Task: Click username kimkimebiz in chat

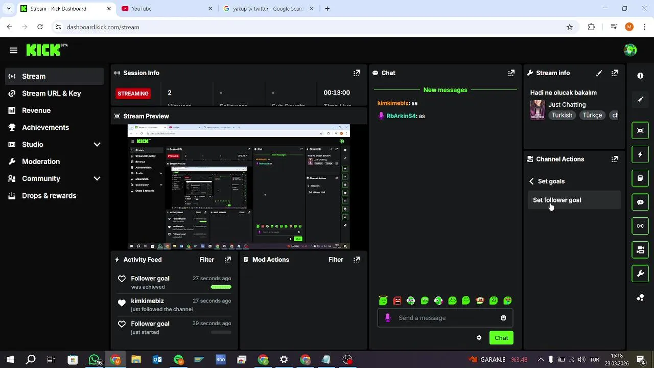Action: 393,103
